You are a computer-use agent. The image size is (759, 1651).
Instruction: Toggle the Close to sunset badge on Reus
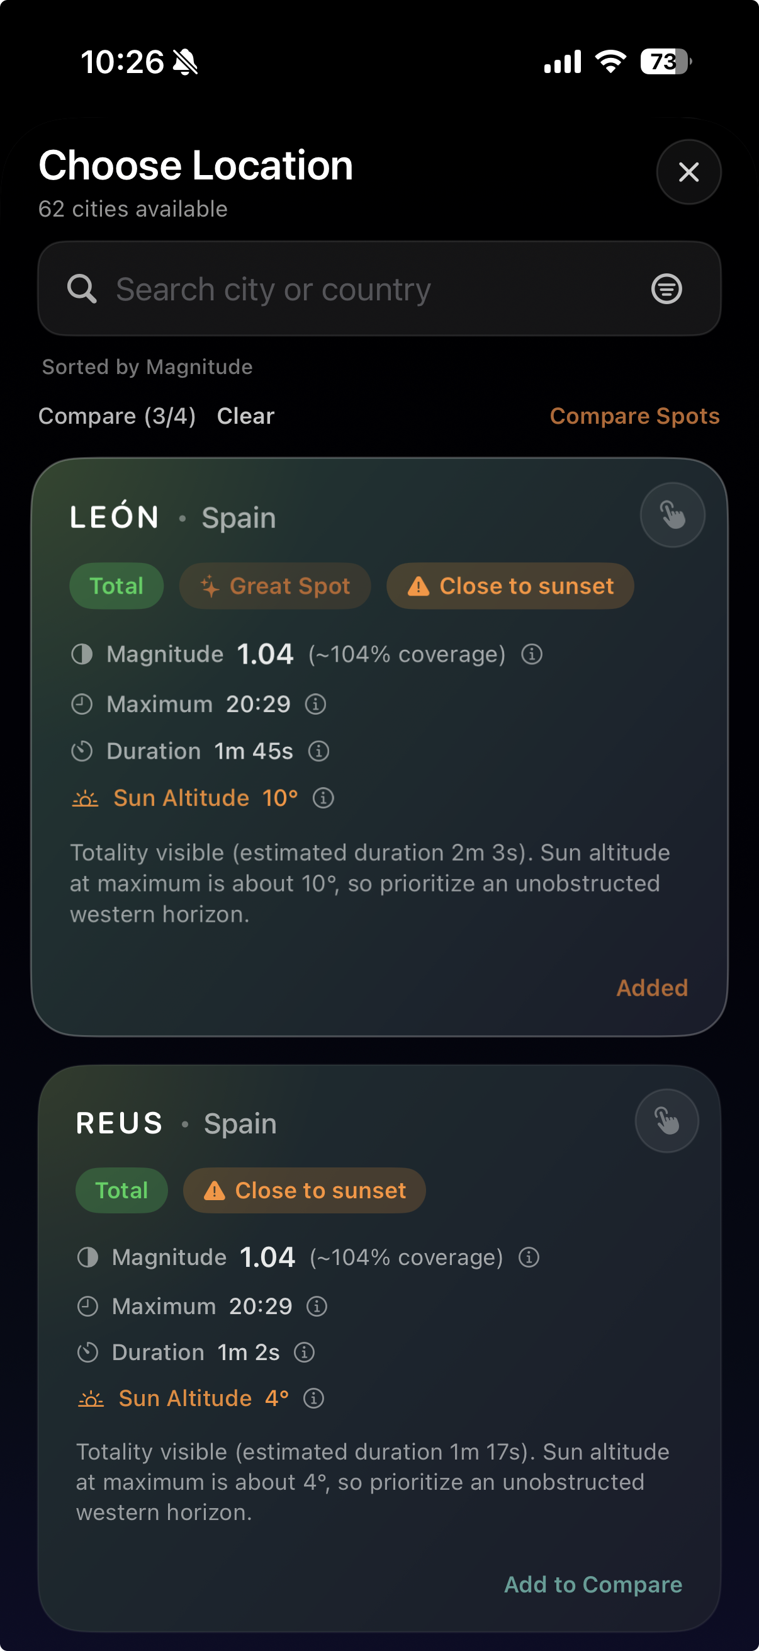[x=303, y=1189]
